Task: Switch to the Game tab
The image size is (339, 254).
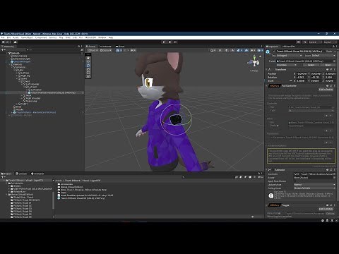Action: pyautogui.click(x=120, y=47)
